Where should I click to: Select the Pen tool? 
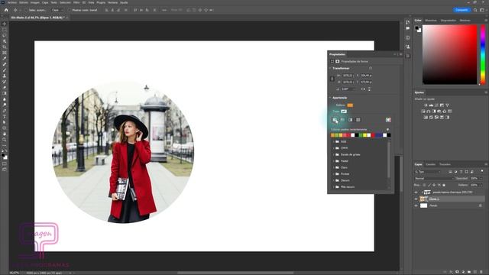tap(5, 110)
